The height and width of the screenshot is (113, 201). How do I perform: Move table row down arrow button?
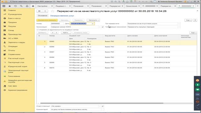click(x=57, y=33)
